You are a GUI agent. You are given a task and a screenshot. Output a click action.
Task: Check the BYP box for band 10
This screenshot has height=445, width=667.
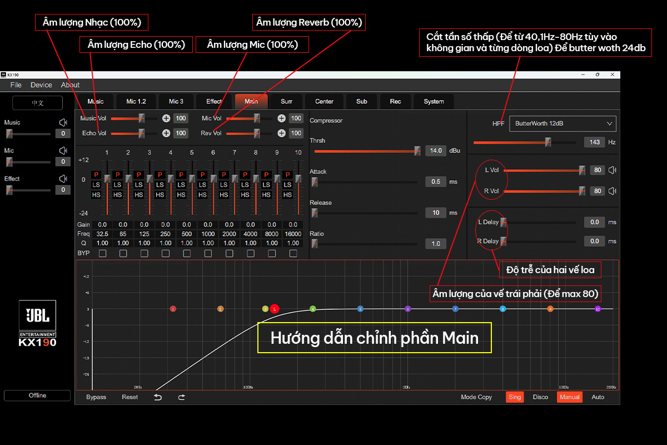293,254
